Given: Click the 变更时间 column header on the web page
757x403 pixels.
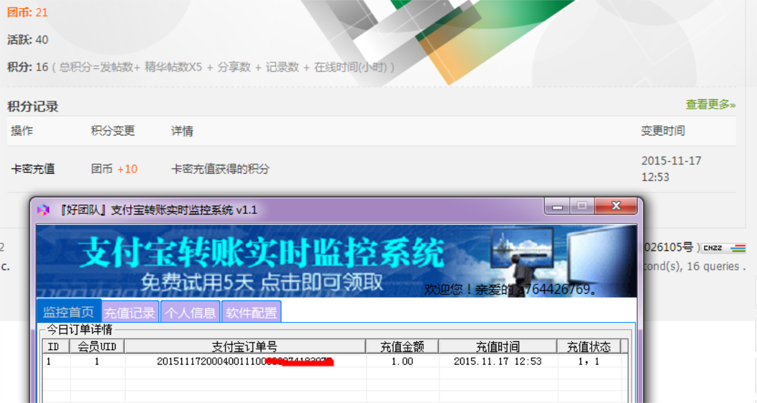Looking at the screenshot, I should click(663, 131).
